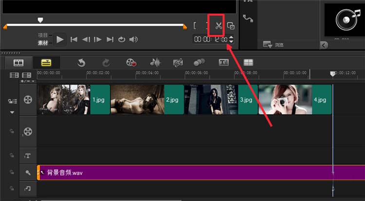Select the 1.jpg clip on timeline
Viewport: 365px width, 201px height.
click(73, 100)
